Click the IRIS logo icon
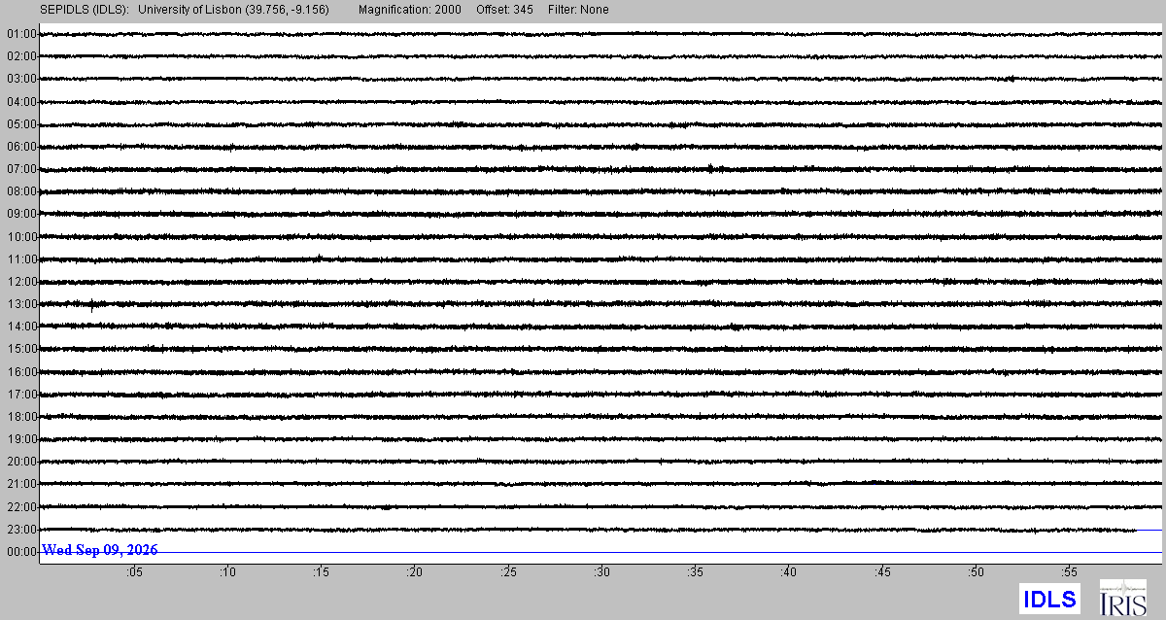Viewport: 1166px width, 620px height. click(1122, 597)
